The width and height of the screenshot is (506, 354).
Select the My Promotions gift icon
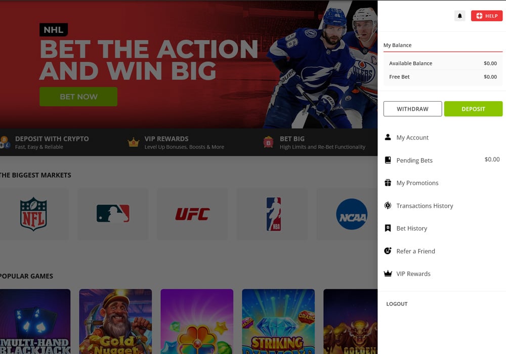pyautogui.click(x=388, y=183)
